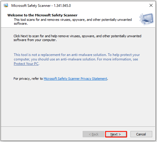Cancel the Safety Scanner wizard
This screenshot has width=157, height=142.
(141, 134)
